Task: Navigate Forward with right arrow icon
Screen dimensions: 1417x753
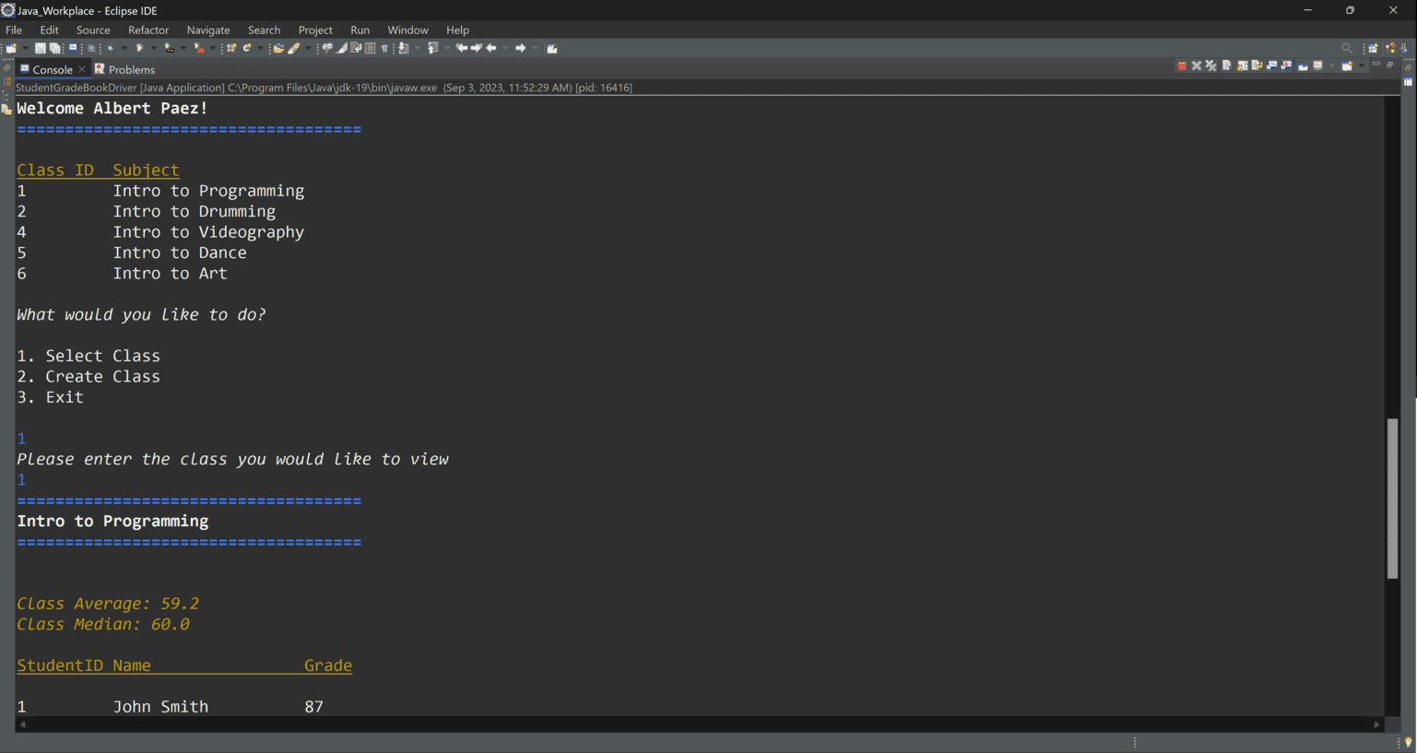Action: point(521,48)
